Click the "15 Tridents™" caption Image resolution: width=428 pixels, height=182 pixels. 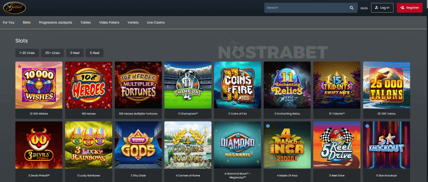337,113
